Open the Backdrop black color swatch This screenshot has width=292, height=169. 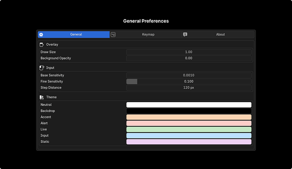[x=189, y=111]
